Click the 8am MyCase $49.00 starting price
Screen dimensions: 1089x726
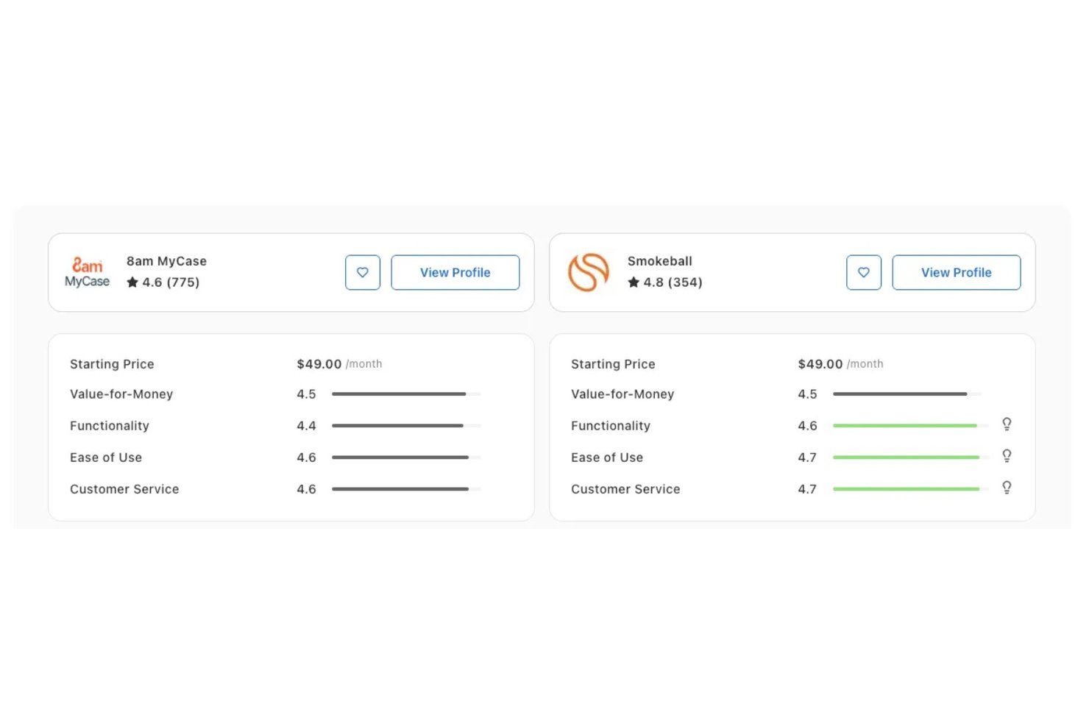tap(319, 364)
